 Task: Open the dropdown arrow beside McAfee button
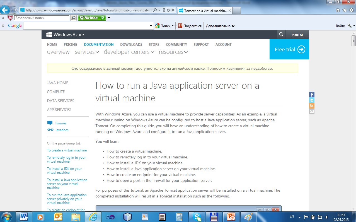109,18
